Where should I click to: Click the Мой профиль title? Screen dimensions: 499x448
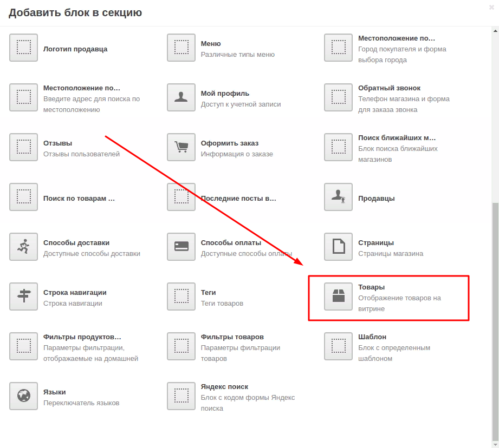[x=225, y=94]
